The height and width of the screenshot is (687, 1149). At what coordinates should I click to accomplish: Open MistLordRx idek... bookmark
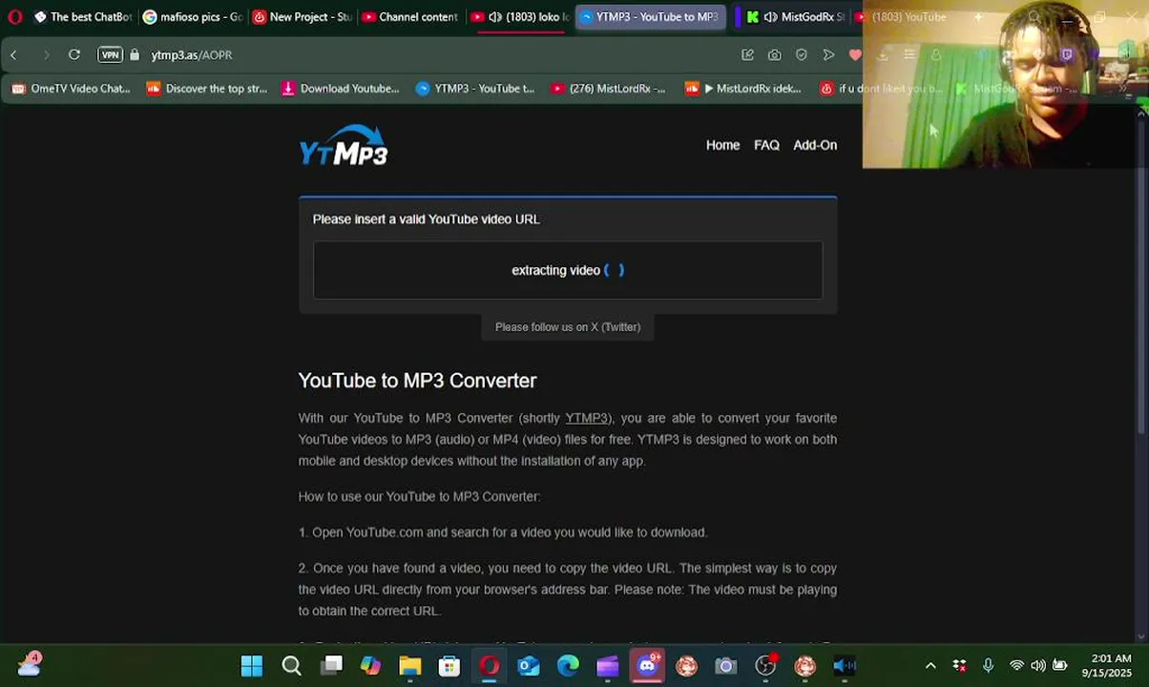(x=743, y=89)
